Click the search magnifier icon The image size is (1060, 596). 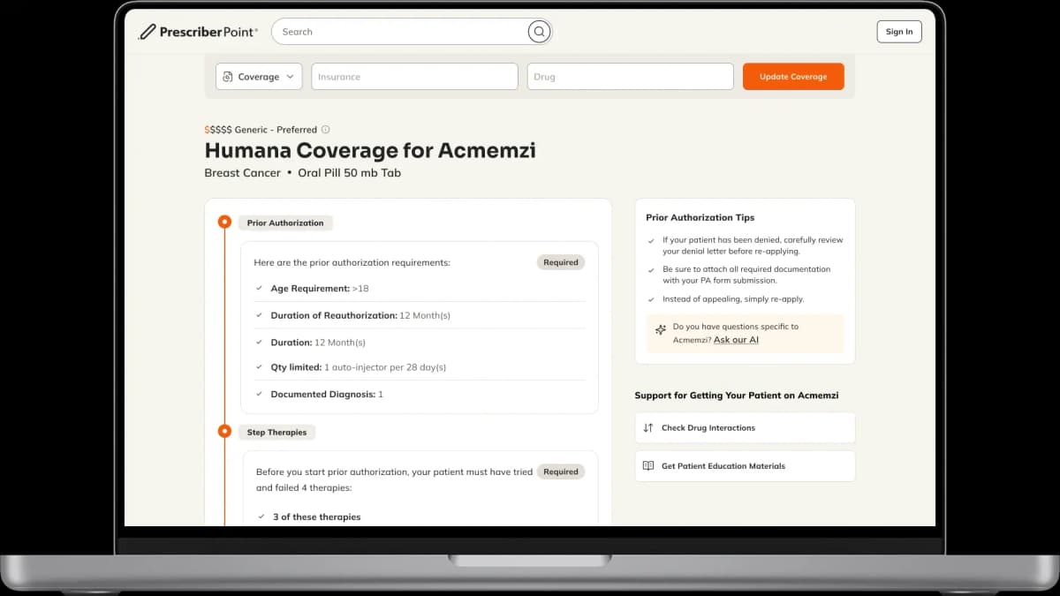click(x=539, y=31)
